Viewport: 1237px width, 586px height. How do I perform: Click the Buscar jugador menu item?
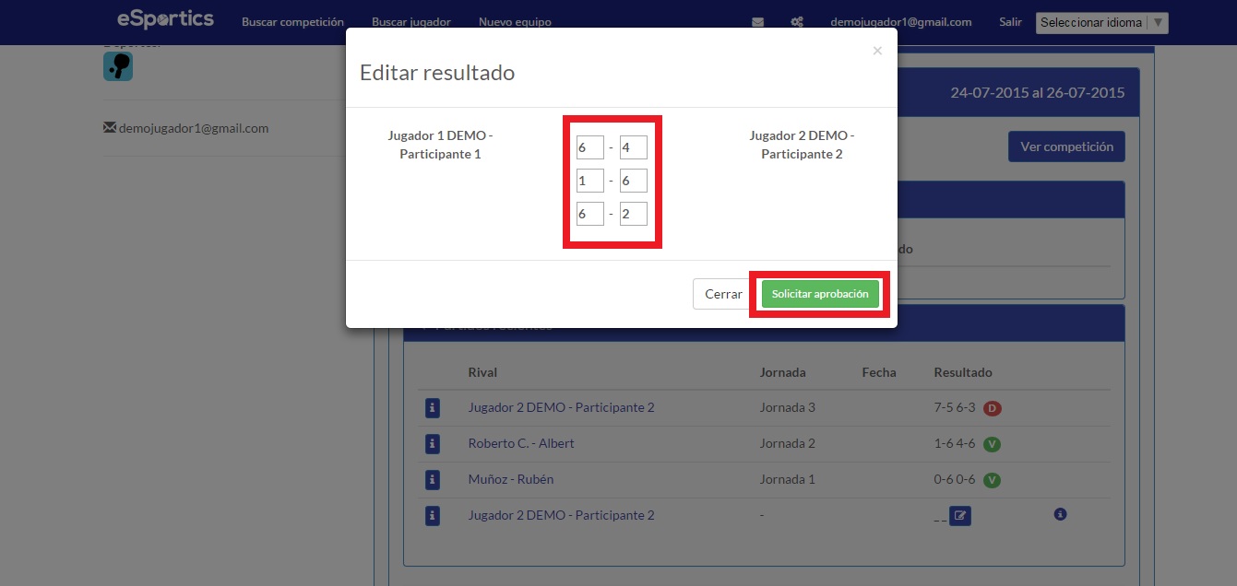411,22
